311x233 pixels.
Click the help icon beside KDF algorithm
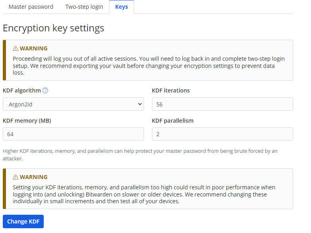point(45,91)
